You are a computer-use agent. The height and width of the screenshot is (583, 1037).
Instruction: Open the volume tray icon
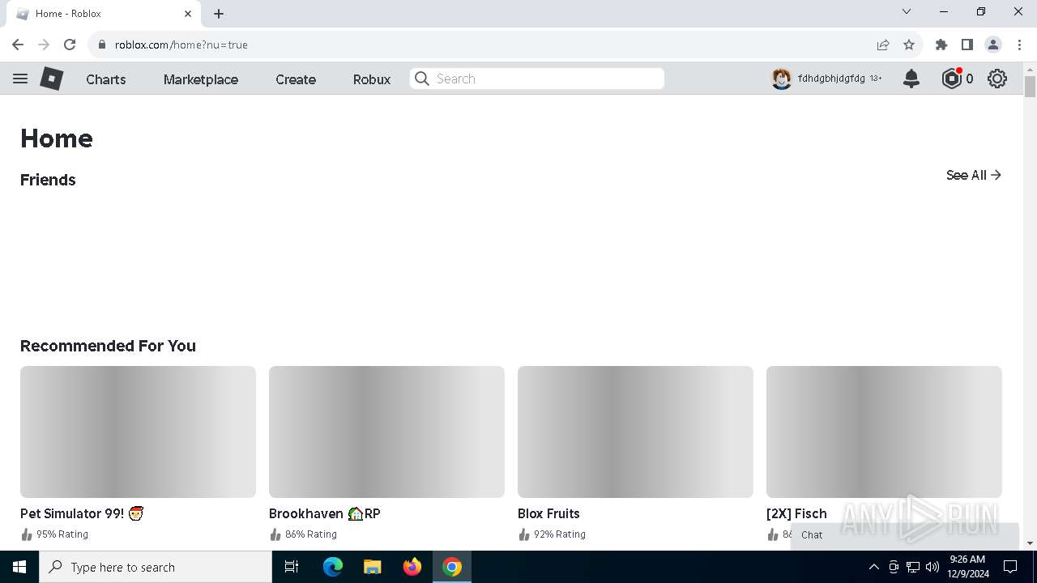click(932, 567)
